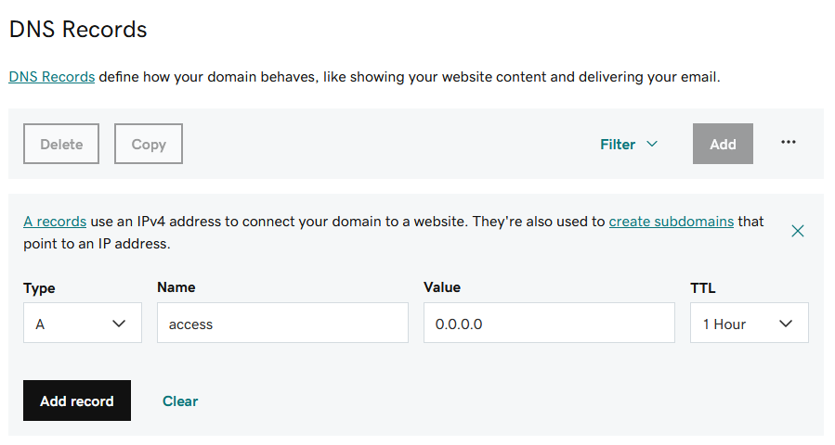835x445 pixels.
Task: Submit with the Add record button
Action: 77,400
